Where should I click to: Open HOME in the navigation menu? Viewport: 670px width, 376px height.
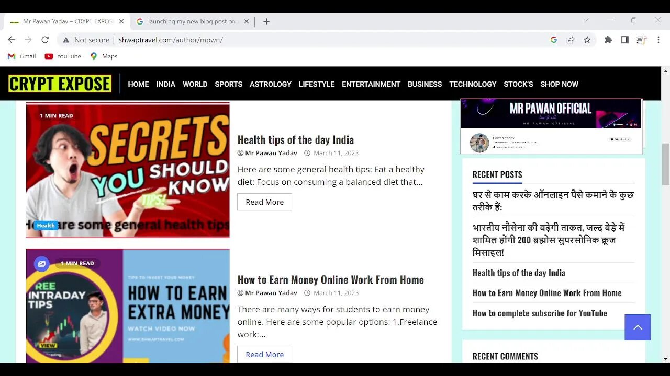pos(138,84)
